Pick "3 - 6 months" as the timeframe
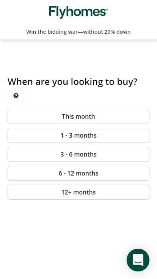 click(x=78, y=154)
